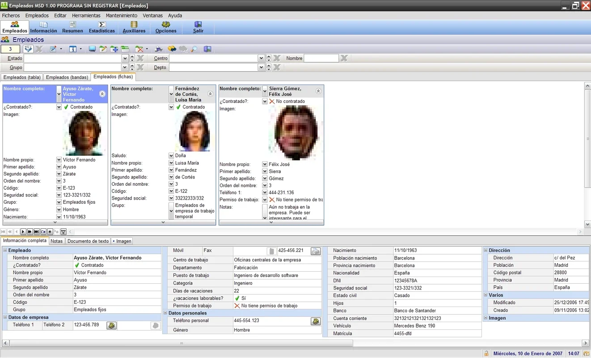Jump to last record navigation button
The height and width of the screenshot is (358, 591).
coord(37,232)
